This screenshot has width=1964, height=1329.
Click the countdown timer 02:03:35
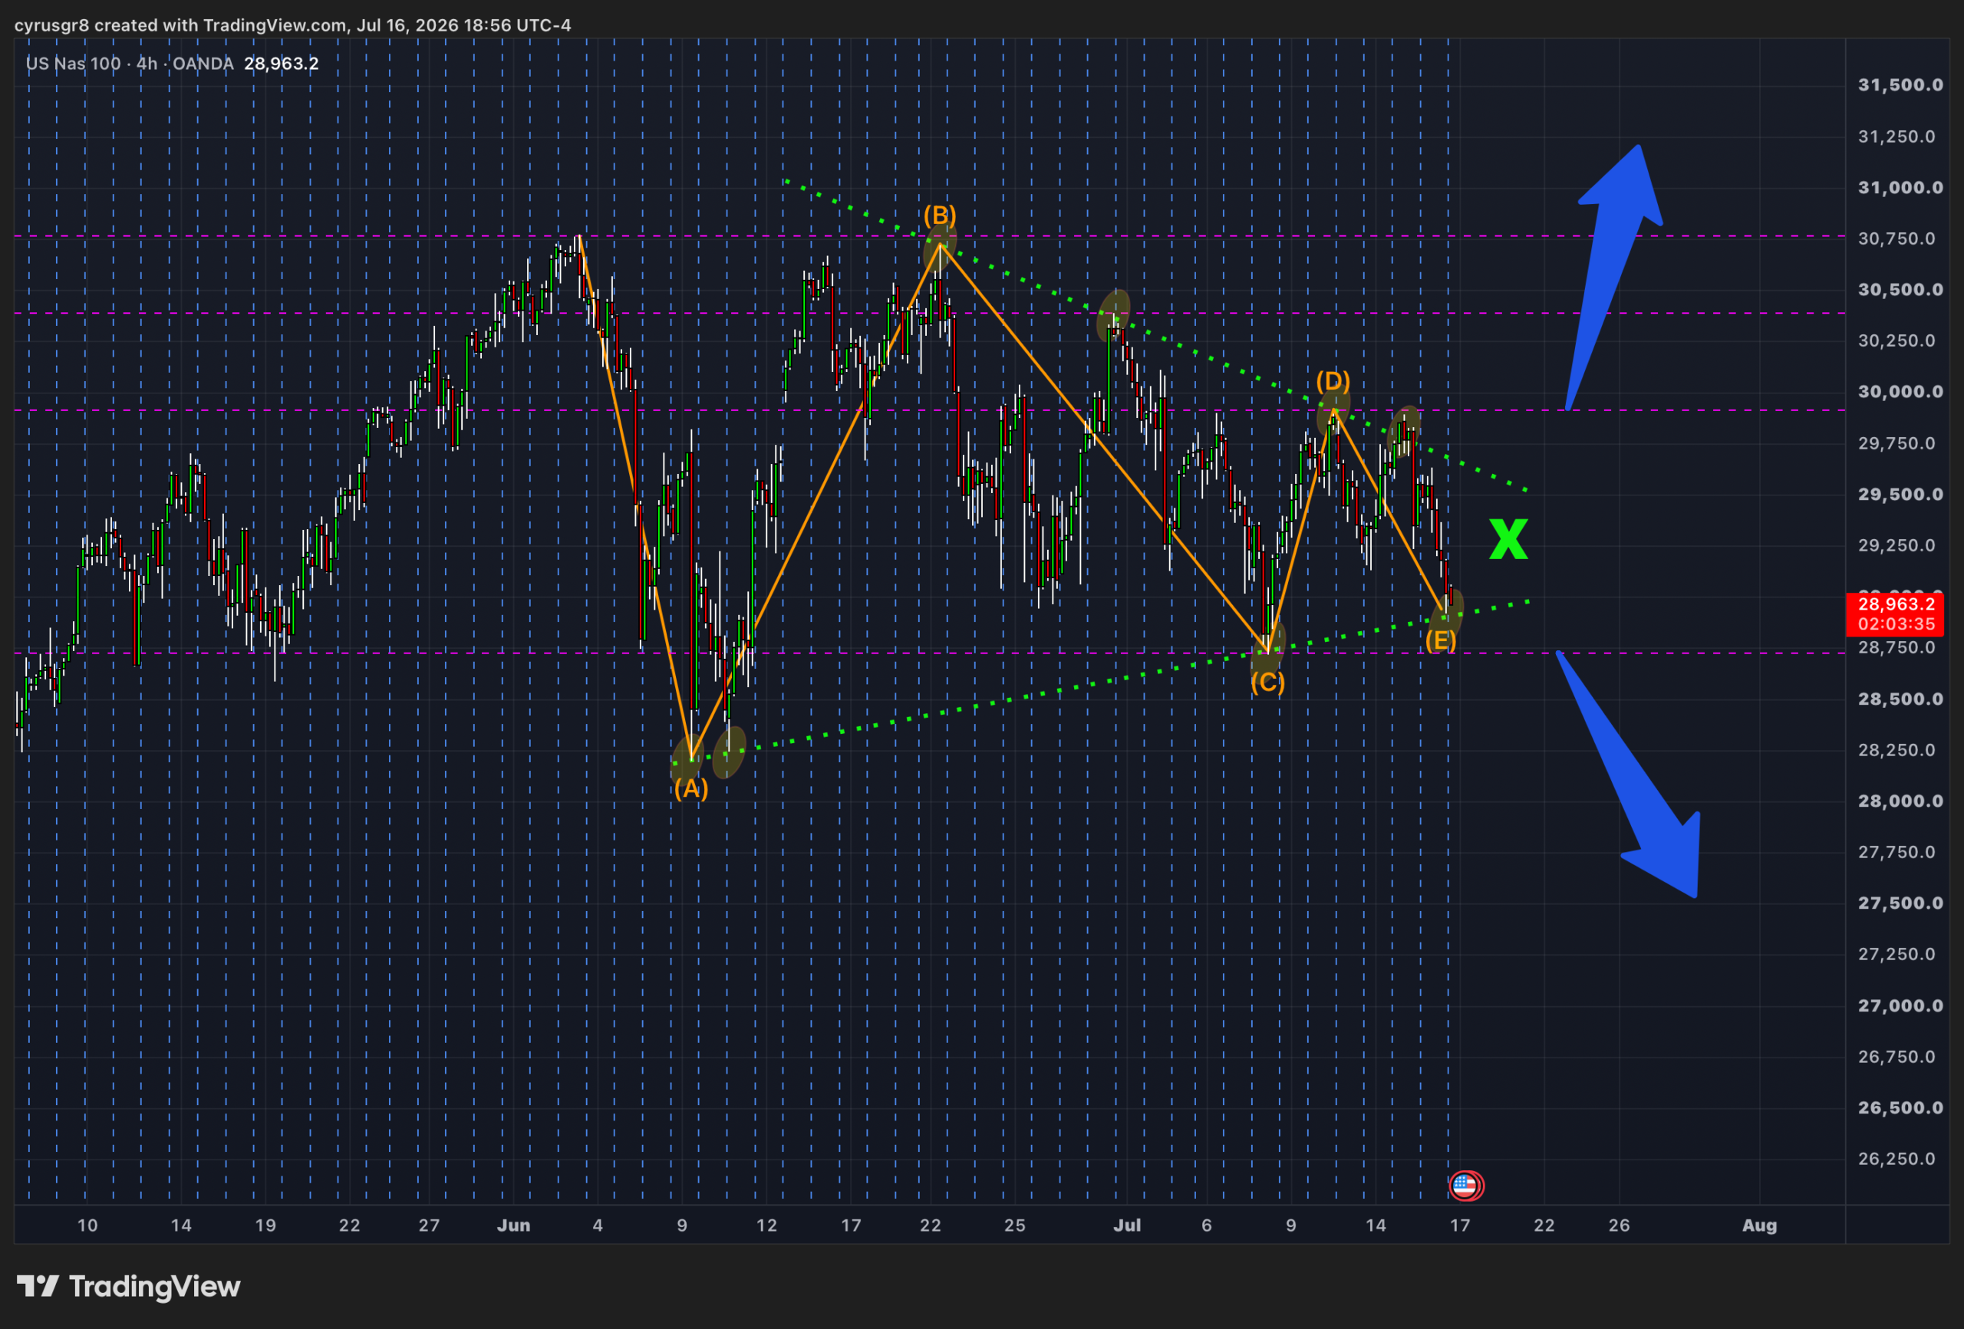click(x=1896, y=624)
